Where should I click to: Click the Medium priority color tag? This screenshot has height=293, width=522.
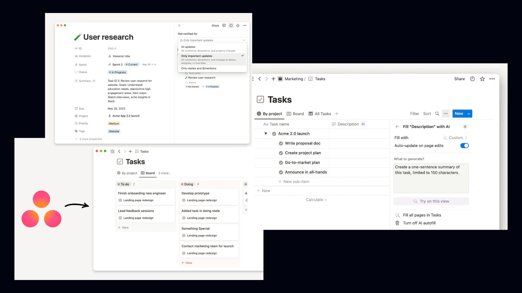coord(114,123)
